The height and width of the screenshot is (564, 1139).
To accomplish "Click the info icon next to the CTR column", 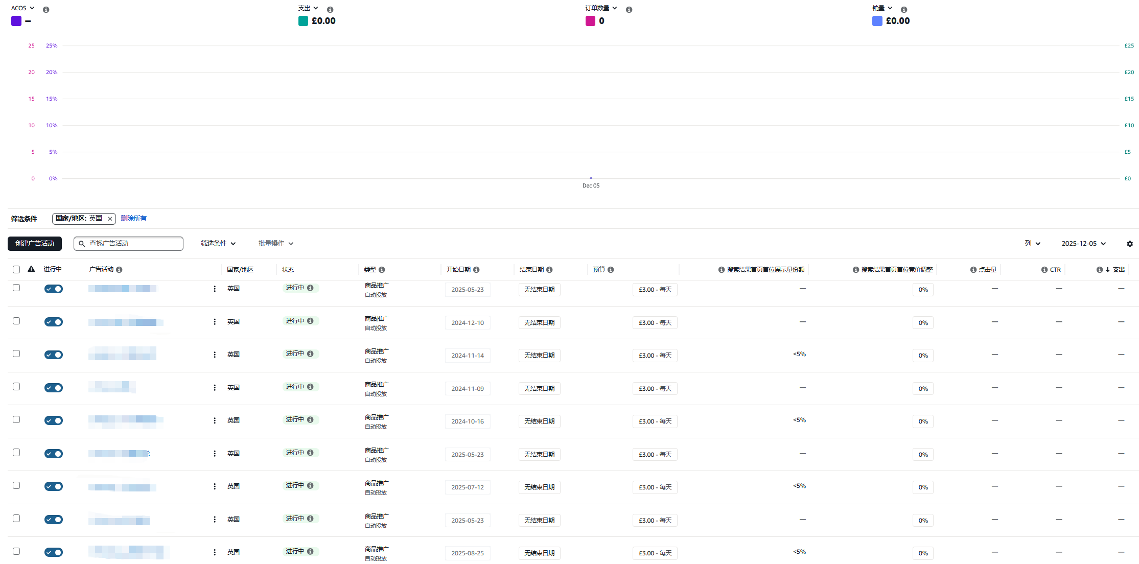I will coord(1044,270).
